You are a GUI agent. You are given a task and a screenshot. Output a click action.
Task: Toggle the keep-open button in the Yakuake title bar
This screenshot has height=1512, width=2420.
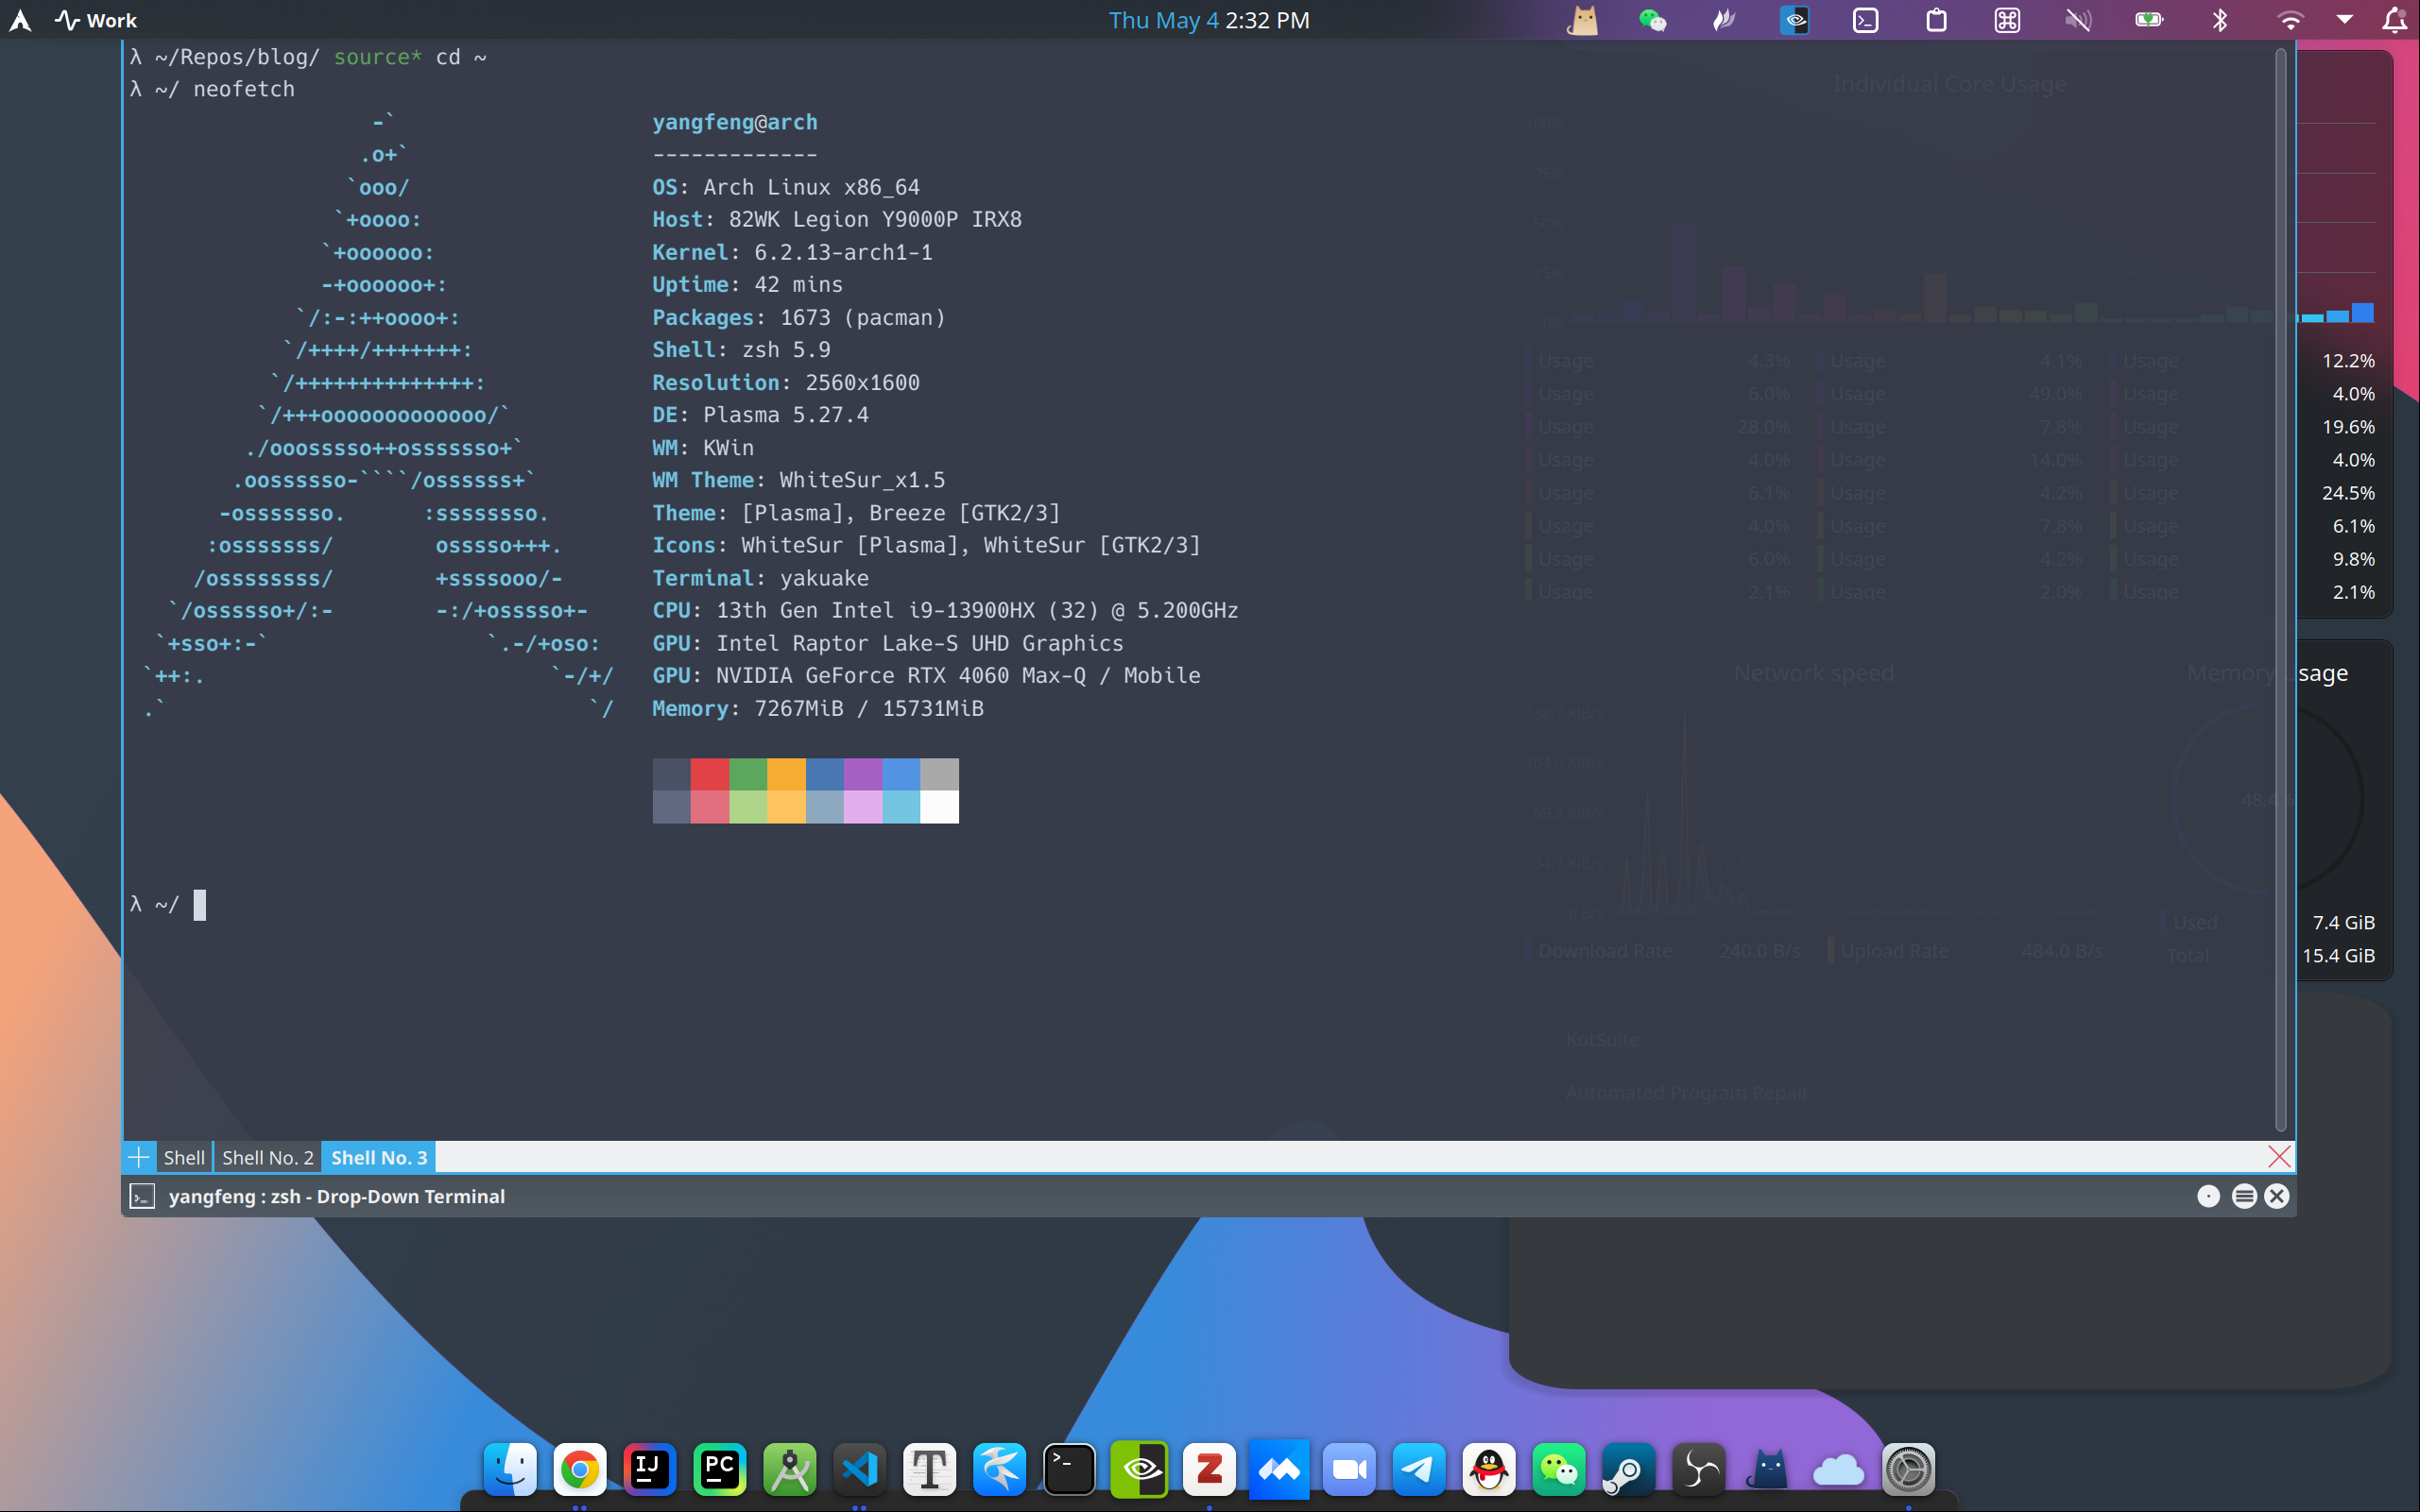[2208, 1196]
